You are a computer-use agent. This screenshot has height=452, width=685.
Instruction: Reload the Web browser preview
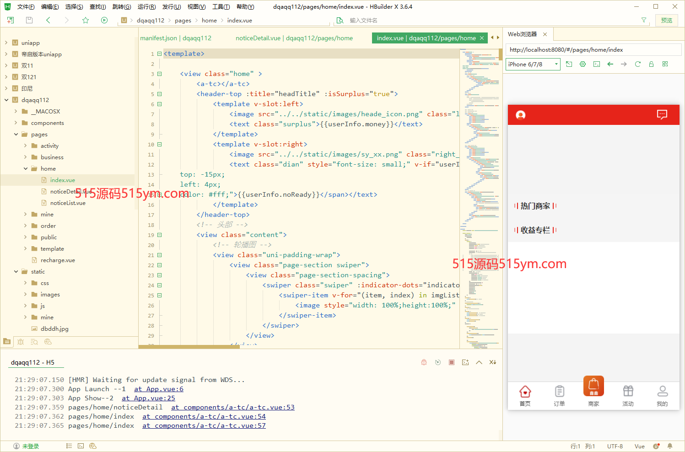[x=637, y=64]
